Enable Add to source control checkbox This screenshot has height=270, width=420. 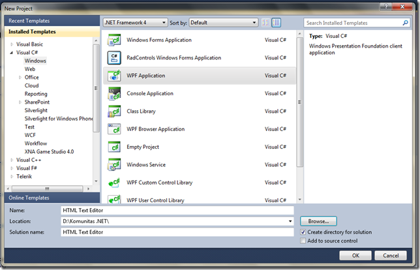tap(303, 241)
